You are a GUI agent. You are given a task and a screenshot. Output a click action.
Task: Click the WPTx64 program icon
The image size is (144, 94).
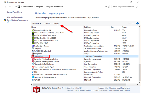coord(33,80)
